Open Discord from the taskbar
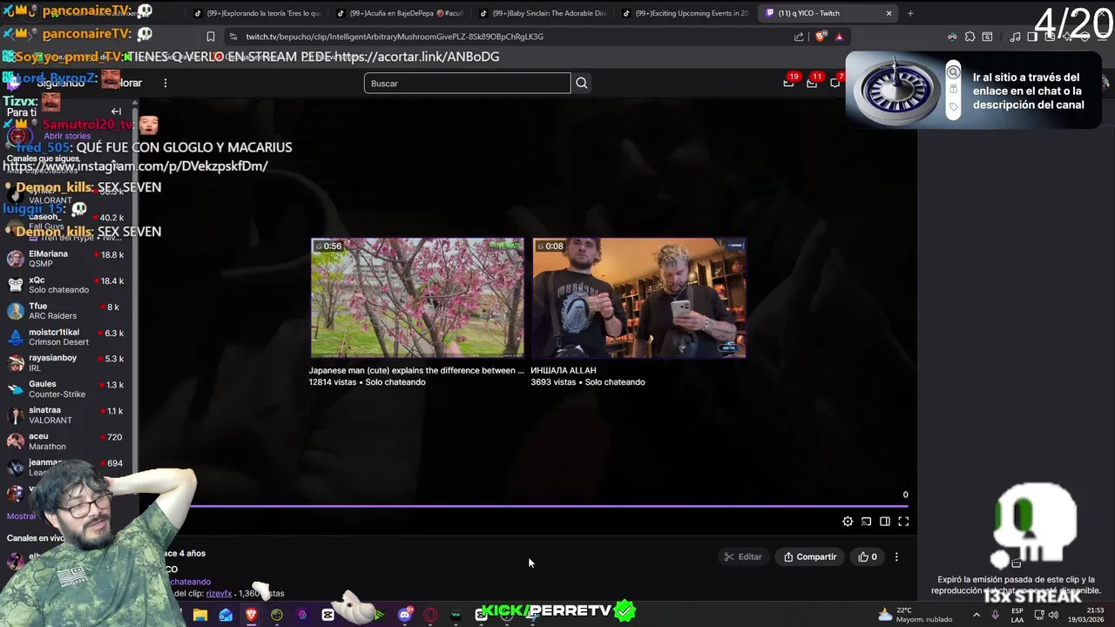Image resolution: width=1115 pixels, height=627 pixels. pyautogui.click(x=404, y=615)
